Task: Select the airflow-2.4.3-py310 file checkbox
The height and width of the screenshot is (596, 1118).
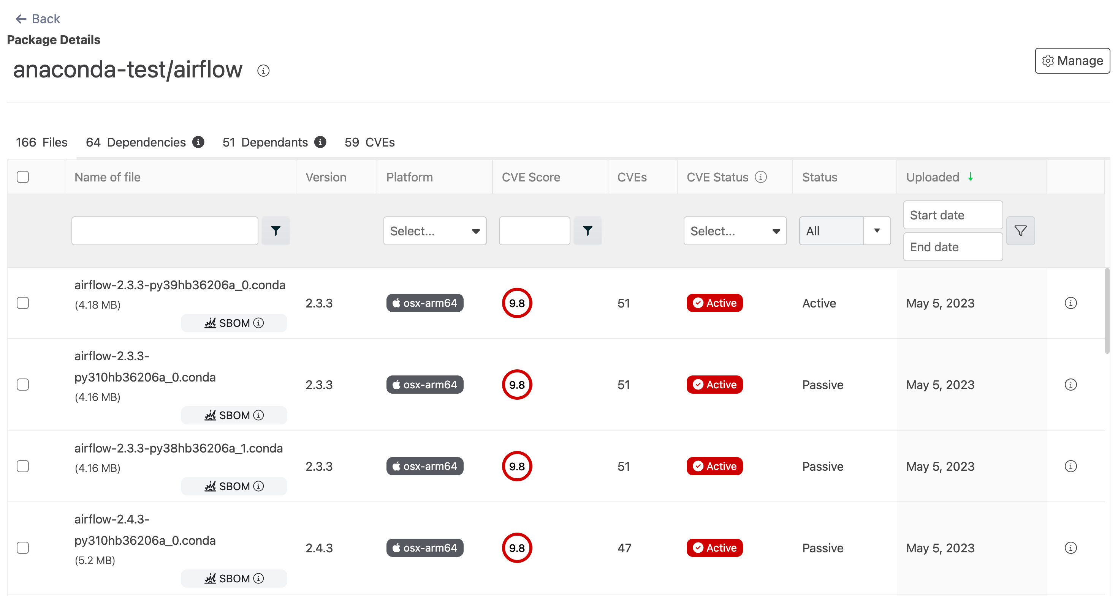Action: pos(23,548)
